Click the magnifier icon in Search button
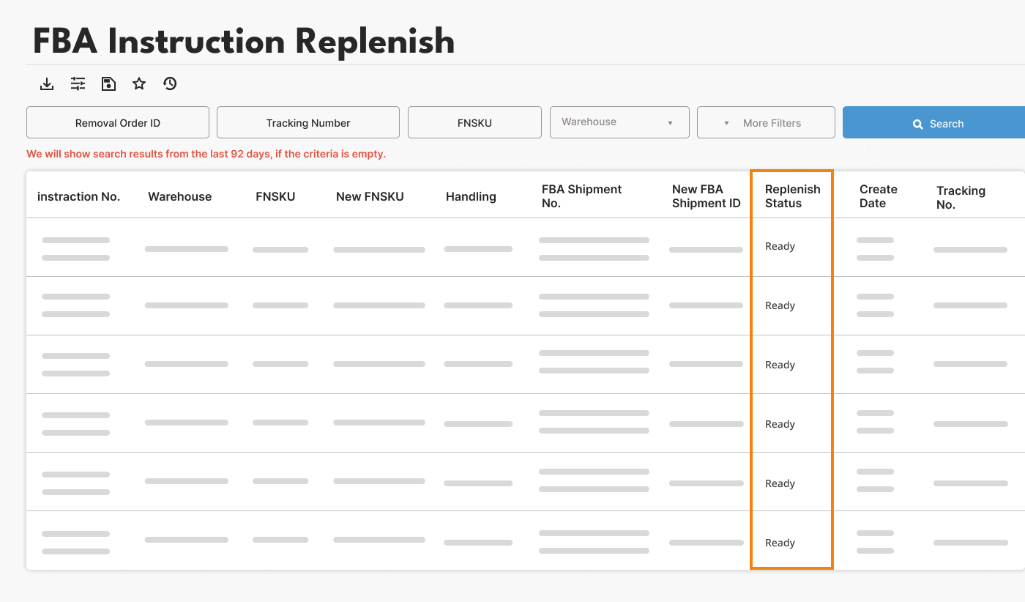 pos(917,125)
